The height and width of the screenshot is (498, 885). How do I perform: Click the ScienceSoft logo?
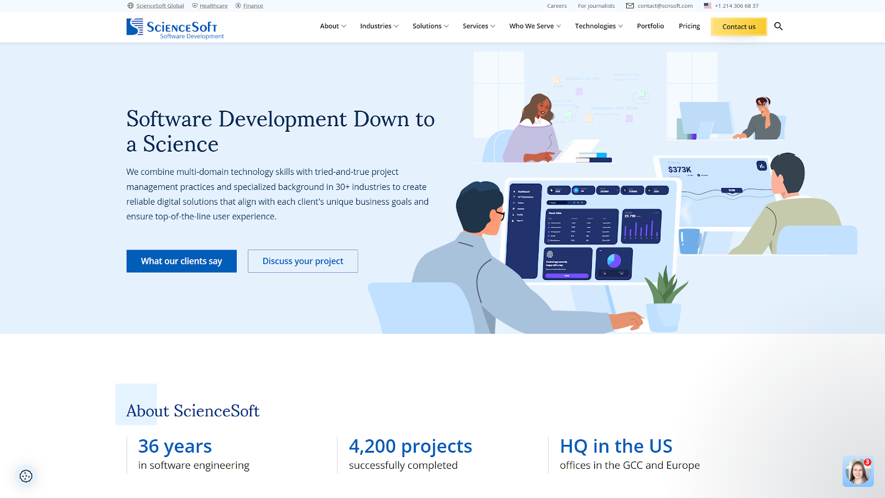click(175, 28)
